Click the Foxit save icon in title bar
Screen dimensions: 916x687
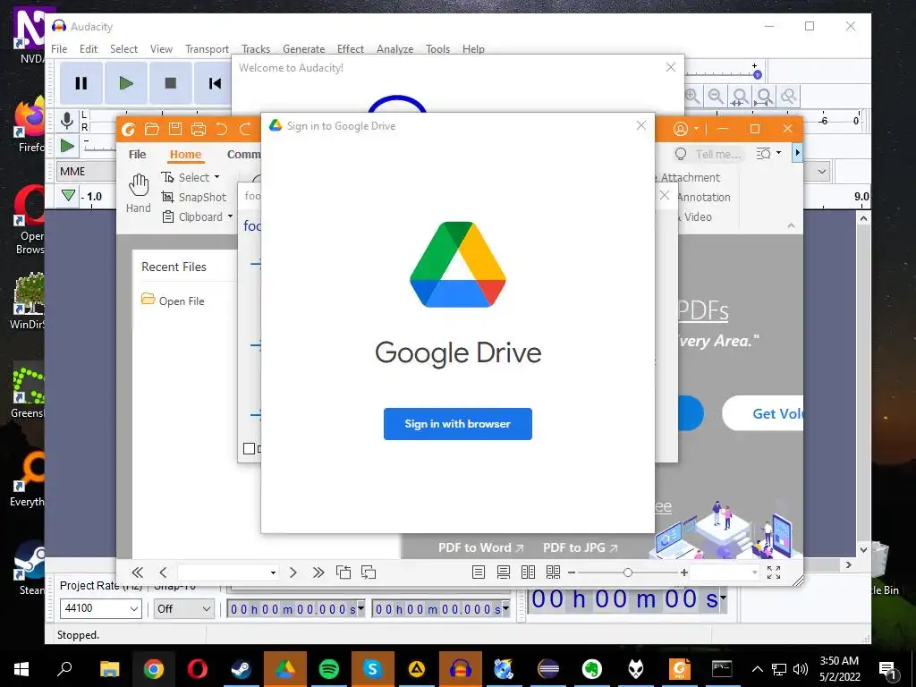175,129
